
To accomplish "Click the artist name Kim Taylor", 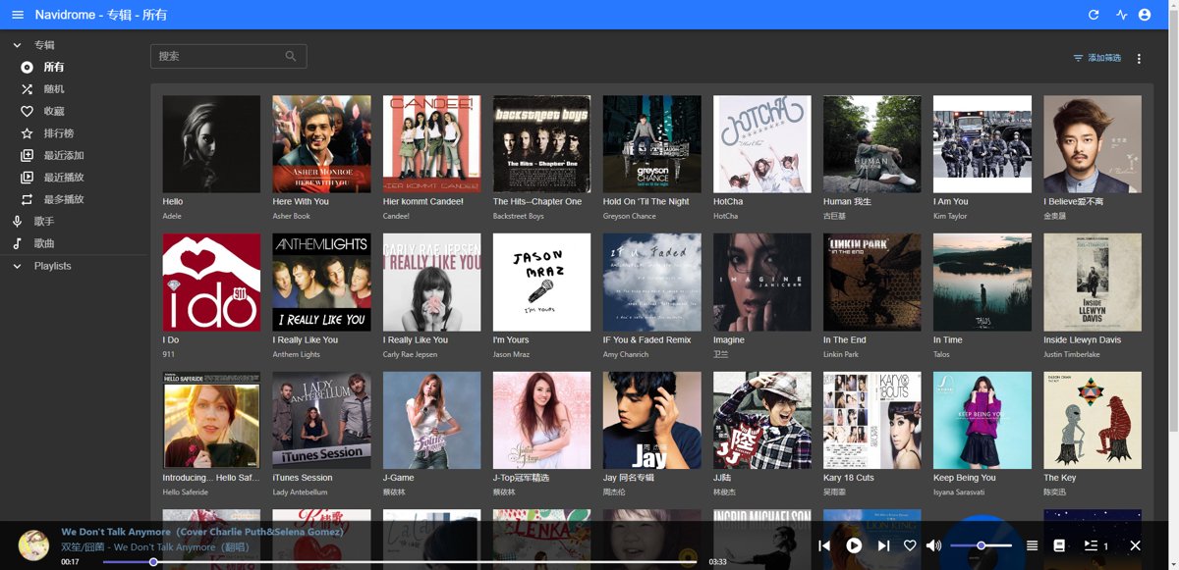I will pyautogui.click(x=950, y=216).
